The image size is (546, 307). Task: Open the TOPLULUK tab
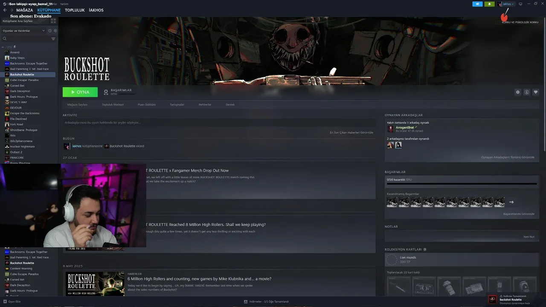tap(75, 10)
